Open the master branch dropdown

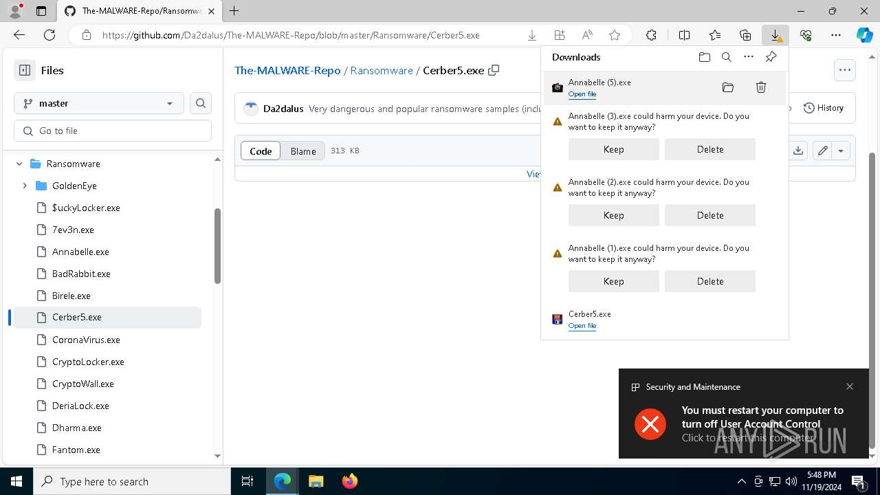99,103
